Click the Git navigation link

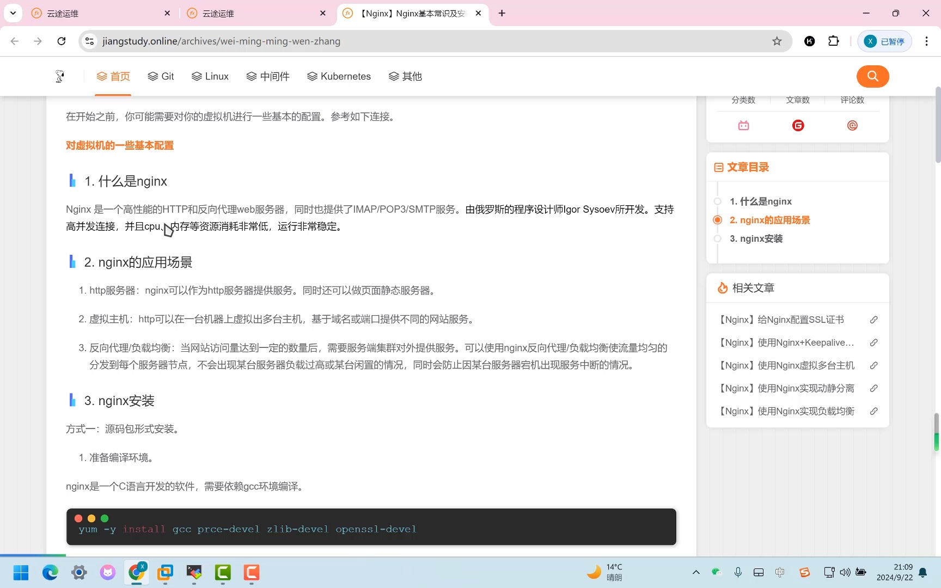coord(161,76)
